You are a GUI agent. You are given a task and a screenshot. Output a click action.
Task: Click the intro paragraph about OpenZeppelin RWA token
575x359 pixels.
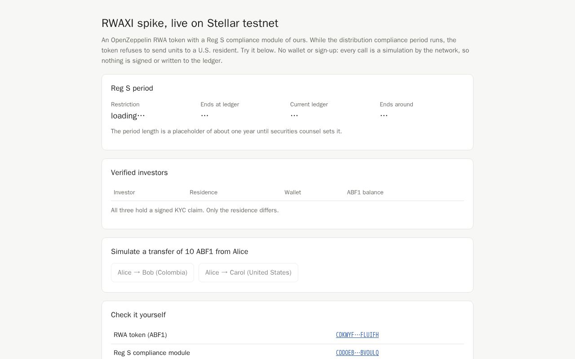pyautogui.click(x=286, y=50)
